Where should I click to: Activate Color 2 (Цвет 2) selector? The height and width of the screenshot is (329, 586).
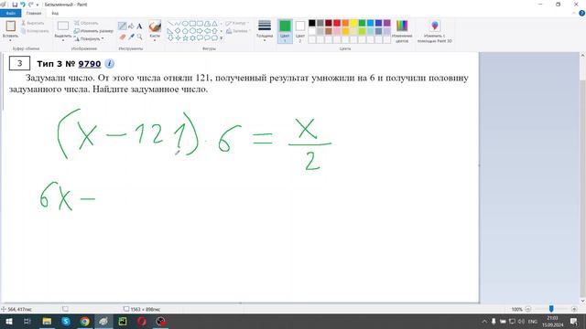pyautogui.click(x=300, y=30)
